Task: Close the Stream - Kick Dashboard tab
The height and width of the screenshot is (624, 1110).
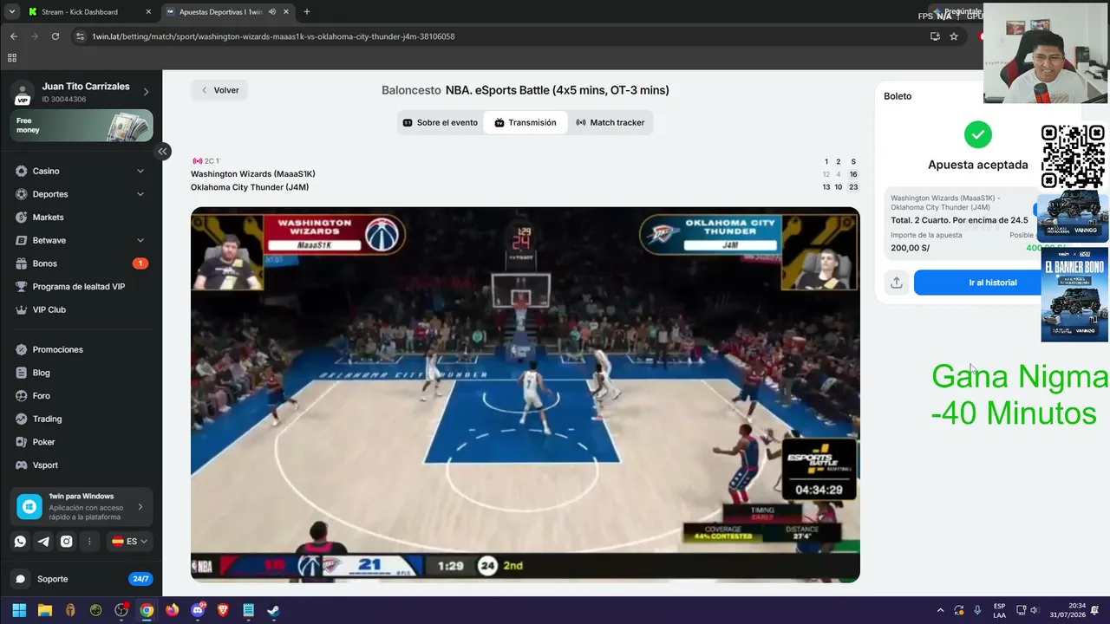Action: (148, 12)
